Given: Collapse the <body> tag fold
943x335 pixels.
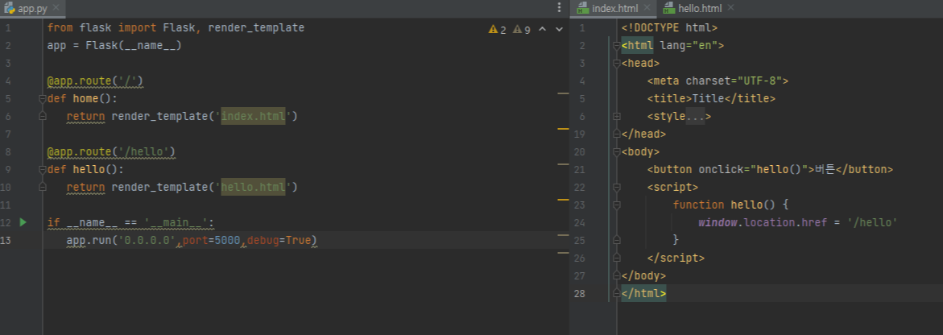Looking at the screenshot, I should [616, 152].
